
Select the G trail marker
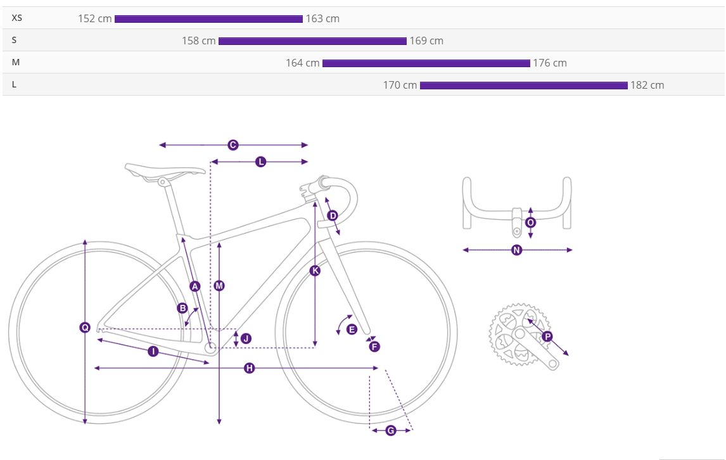391,431
